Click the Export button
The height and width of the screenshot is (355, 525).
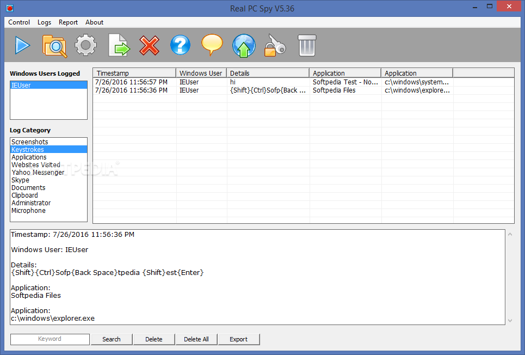238,339
